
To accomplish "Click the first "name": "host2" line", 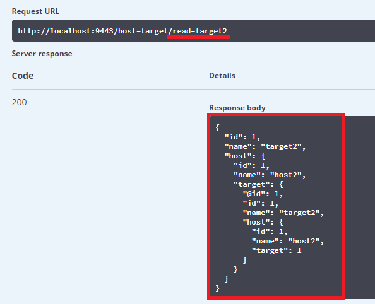I will (x=270, y=175).
